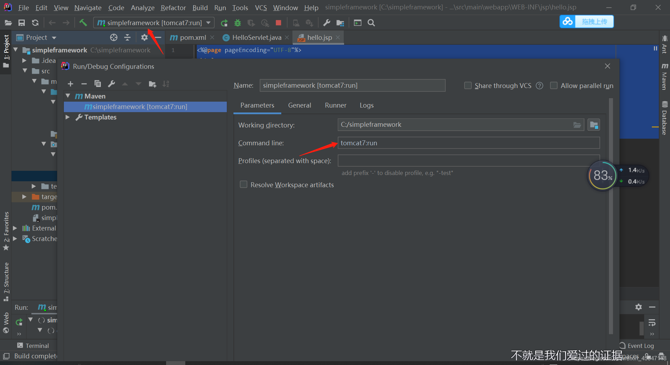Open Project panel gear settings
Image resolution: width=670 pixels, height=365 pixels.
coord(144,37)
